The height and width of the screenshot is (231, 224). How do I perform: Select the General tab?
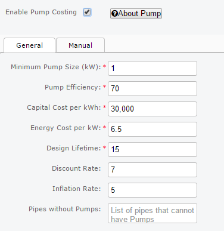click(29, 45)
